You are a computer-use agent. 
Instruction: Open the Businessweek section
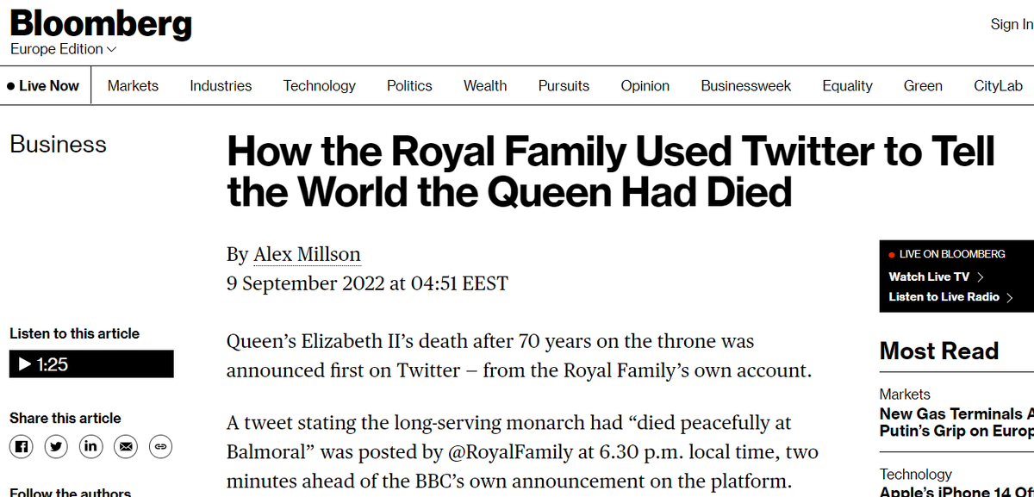point(746,85)
